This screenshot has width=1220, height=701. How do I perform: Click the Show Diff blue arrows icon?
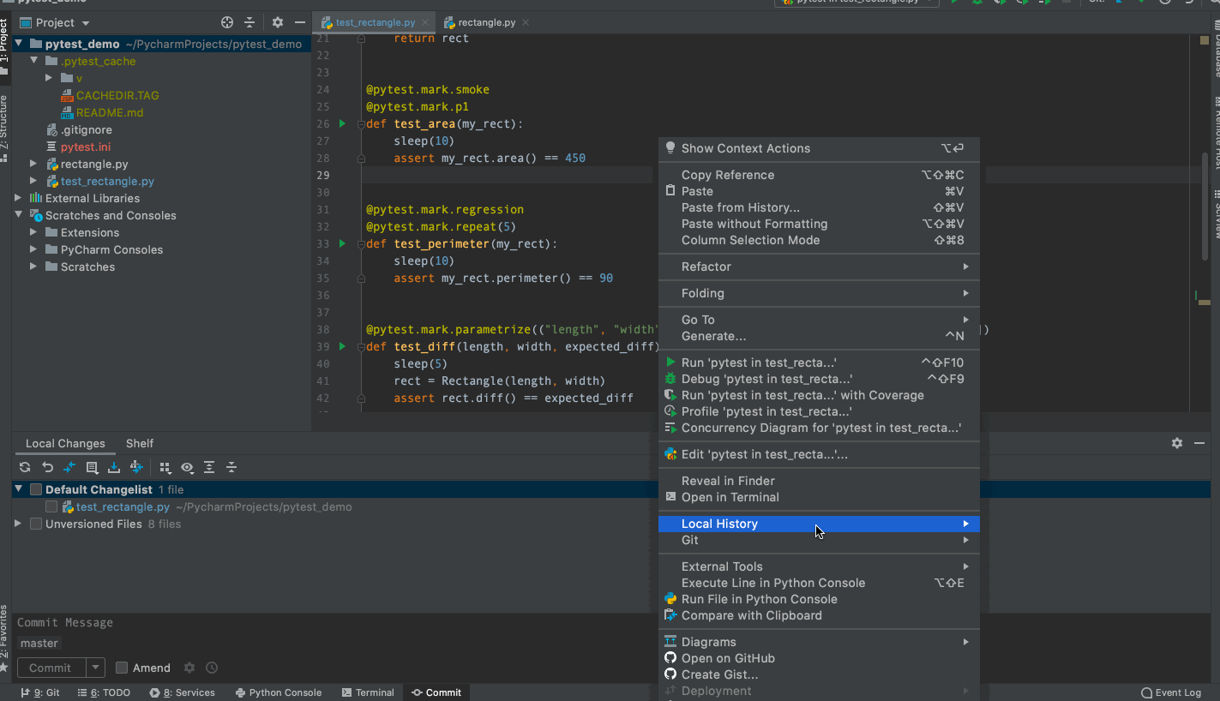(69, 467)
